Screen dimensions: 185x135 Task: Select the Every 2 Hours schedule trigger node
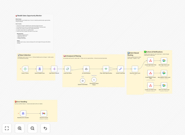coord(25,69)
